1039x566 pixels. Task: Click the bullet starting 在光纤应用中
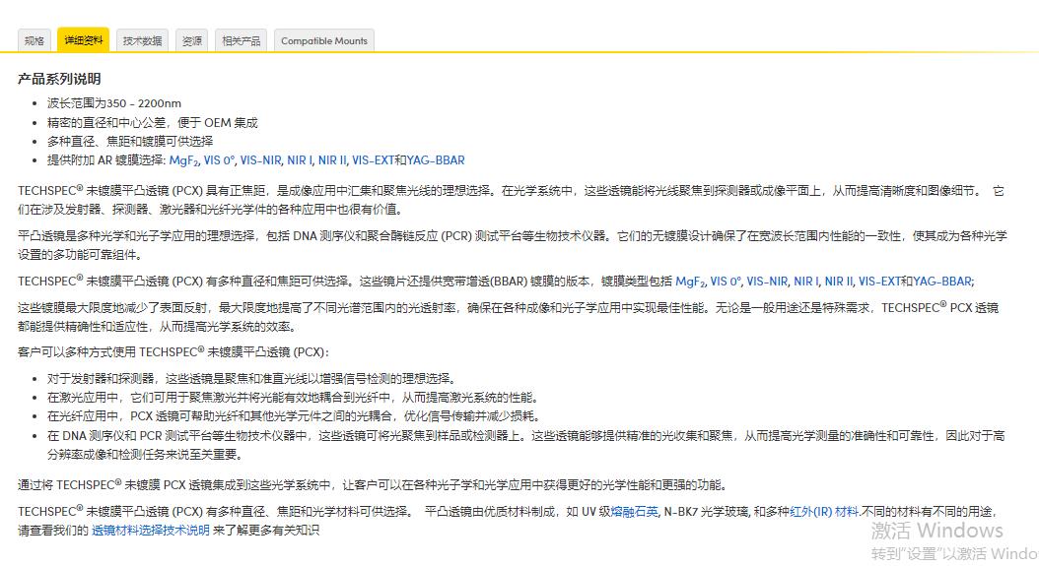tap(295, 416)
